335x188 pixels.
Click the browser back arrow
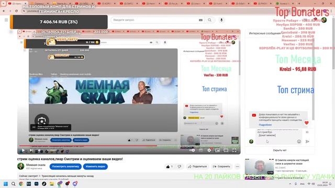click(x=4, y=11)
